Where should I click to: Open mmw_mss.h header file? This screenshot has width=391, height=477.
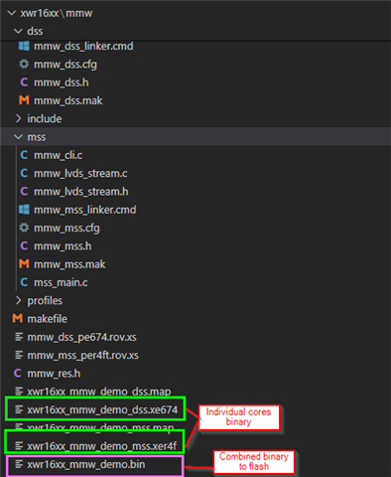[x=63, y=246]
